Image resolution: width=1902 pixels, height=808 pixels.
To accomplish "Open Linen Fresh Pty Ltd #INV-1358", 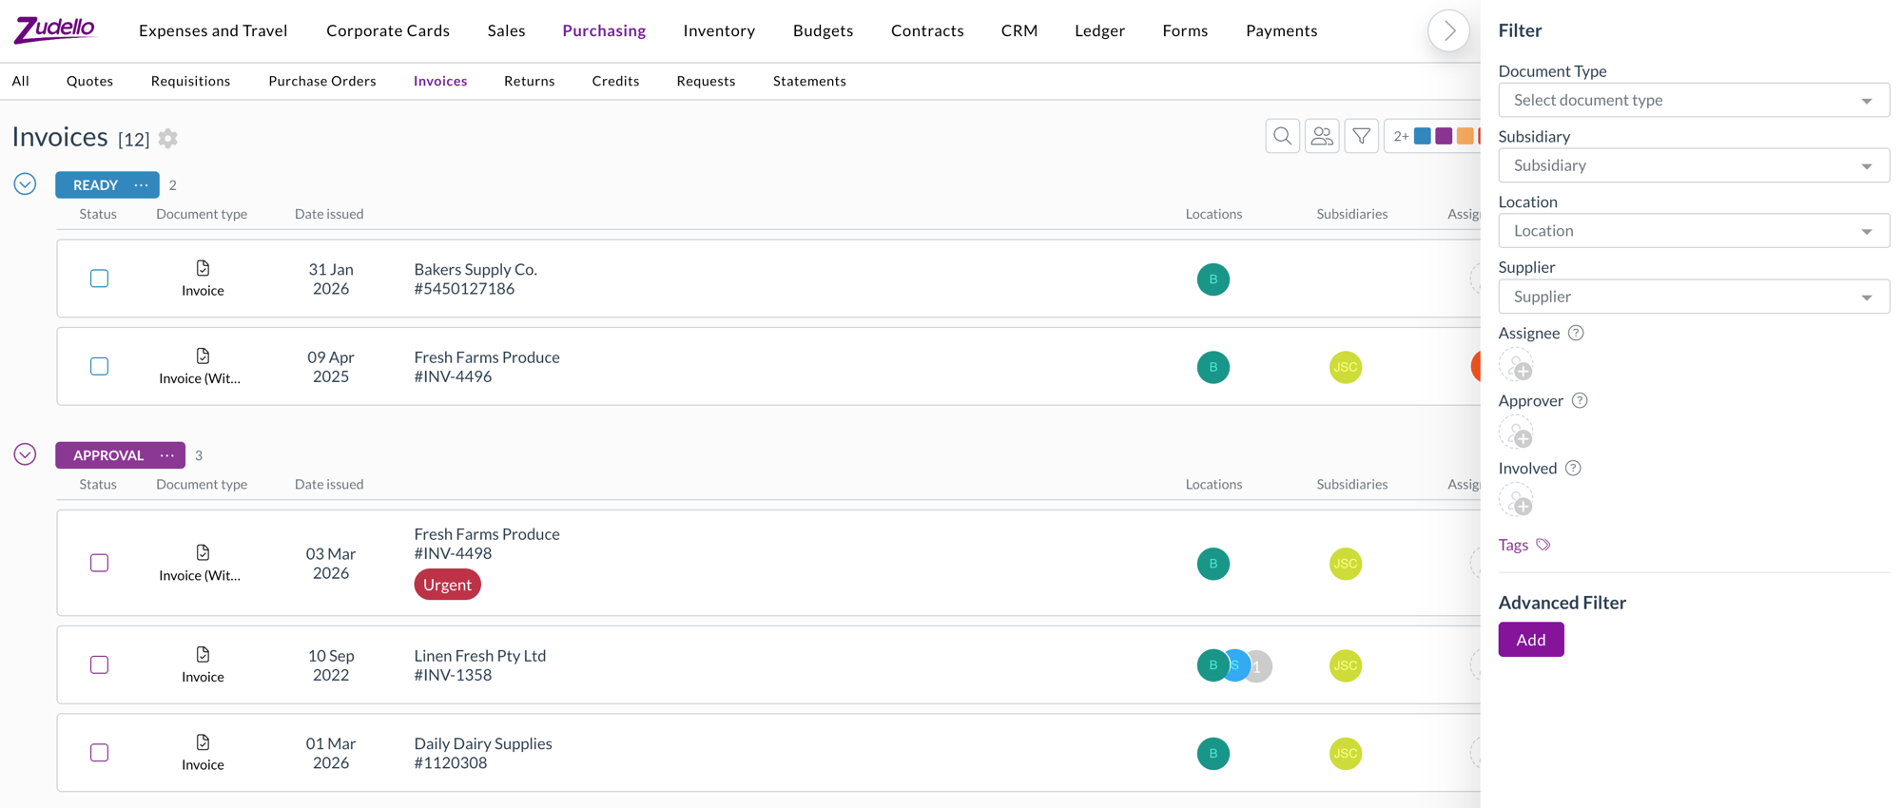I will tap(768, 665).
